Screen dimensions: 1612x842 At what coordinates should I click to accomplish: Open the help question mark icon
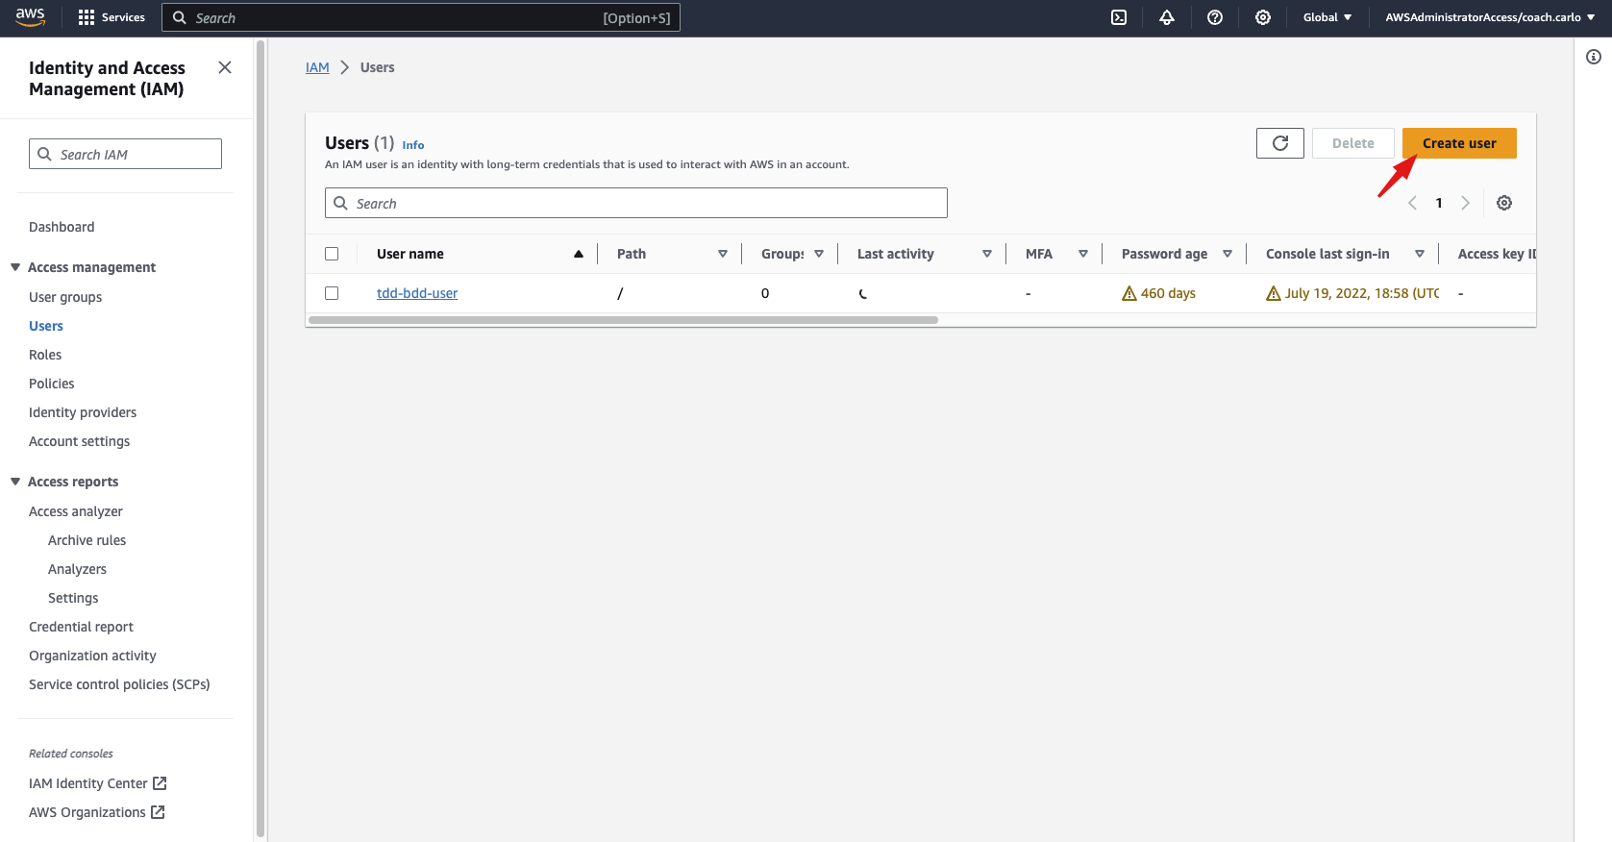pyautogui.click(x=1215, y=17)
